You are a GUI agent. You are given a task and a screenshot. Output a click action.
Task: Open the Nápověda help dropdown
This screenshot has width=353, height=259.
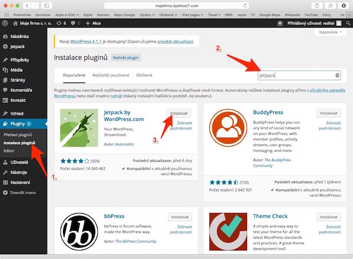click(x=330, y=32)
